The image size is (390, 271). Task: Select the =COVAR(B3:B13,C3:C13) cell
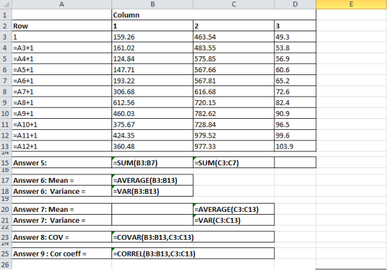coord(194,237)
